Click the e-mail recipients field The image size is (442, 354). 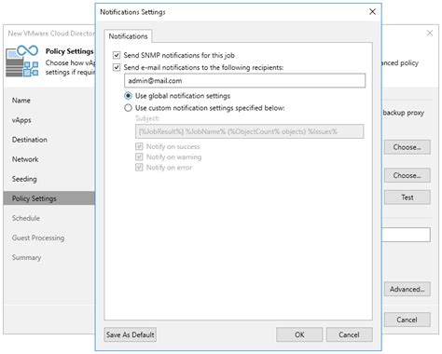(x=244, y=81)
